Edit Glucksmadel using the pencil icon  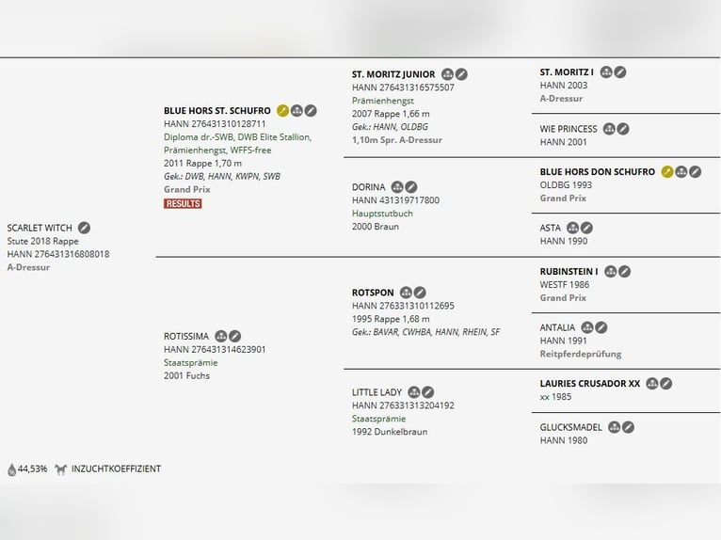[x=628, y=427]
